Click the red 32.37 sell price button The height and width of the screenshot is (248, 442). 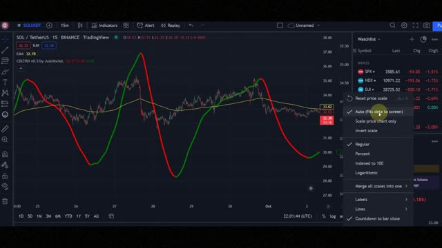click(x=23, y=45)
